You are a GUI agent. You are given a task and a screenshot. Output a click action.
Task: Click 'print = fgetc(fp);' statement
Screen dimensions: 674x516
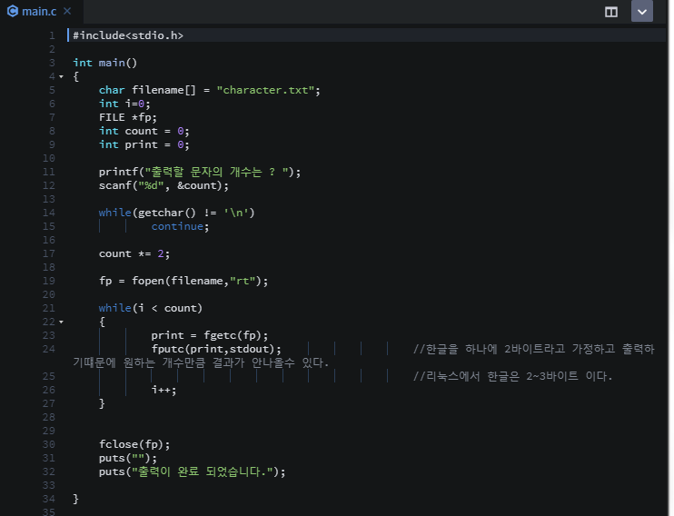click(x=209, y=335)
